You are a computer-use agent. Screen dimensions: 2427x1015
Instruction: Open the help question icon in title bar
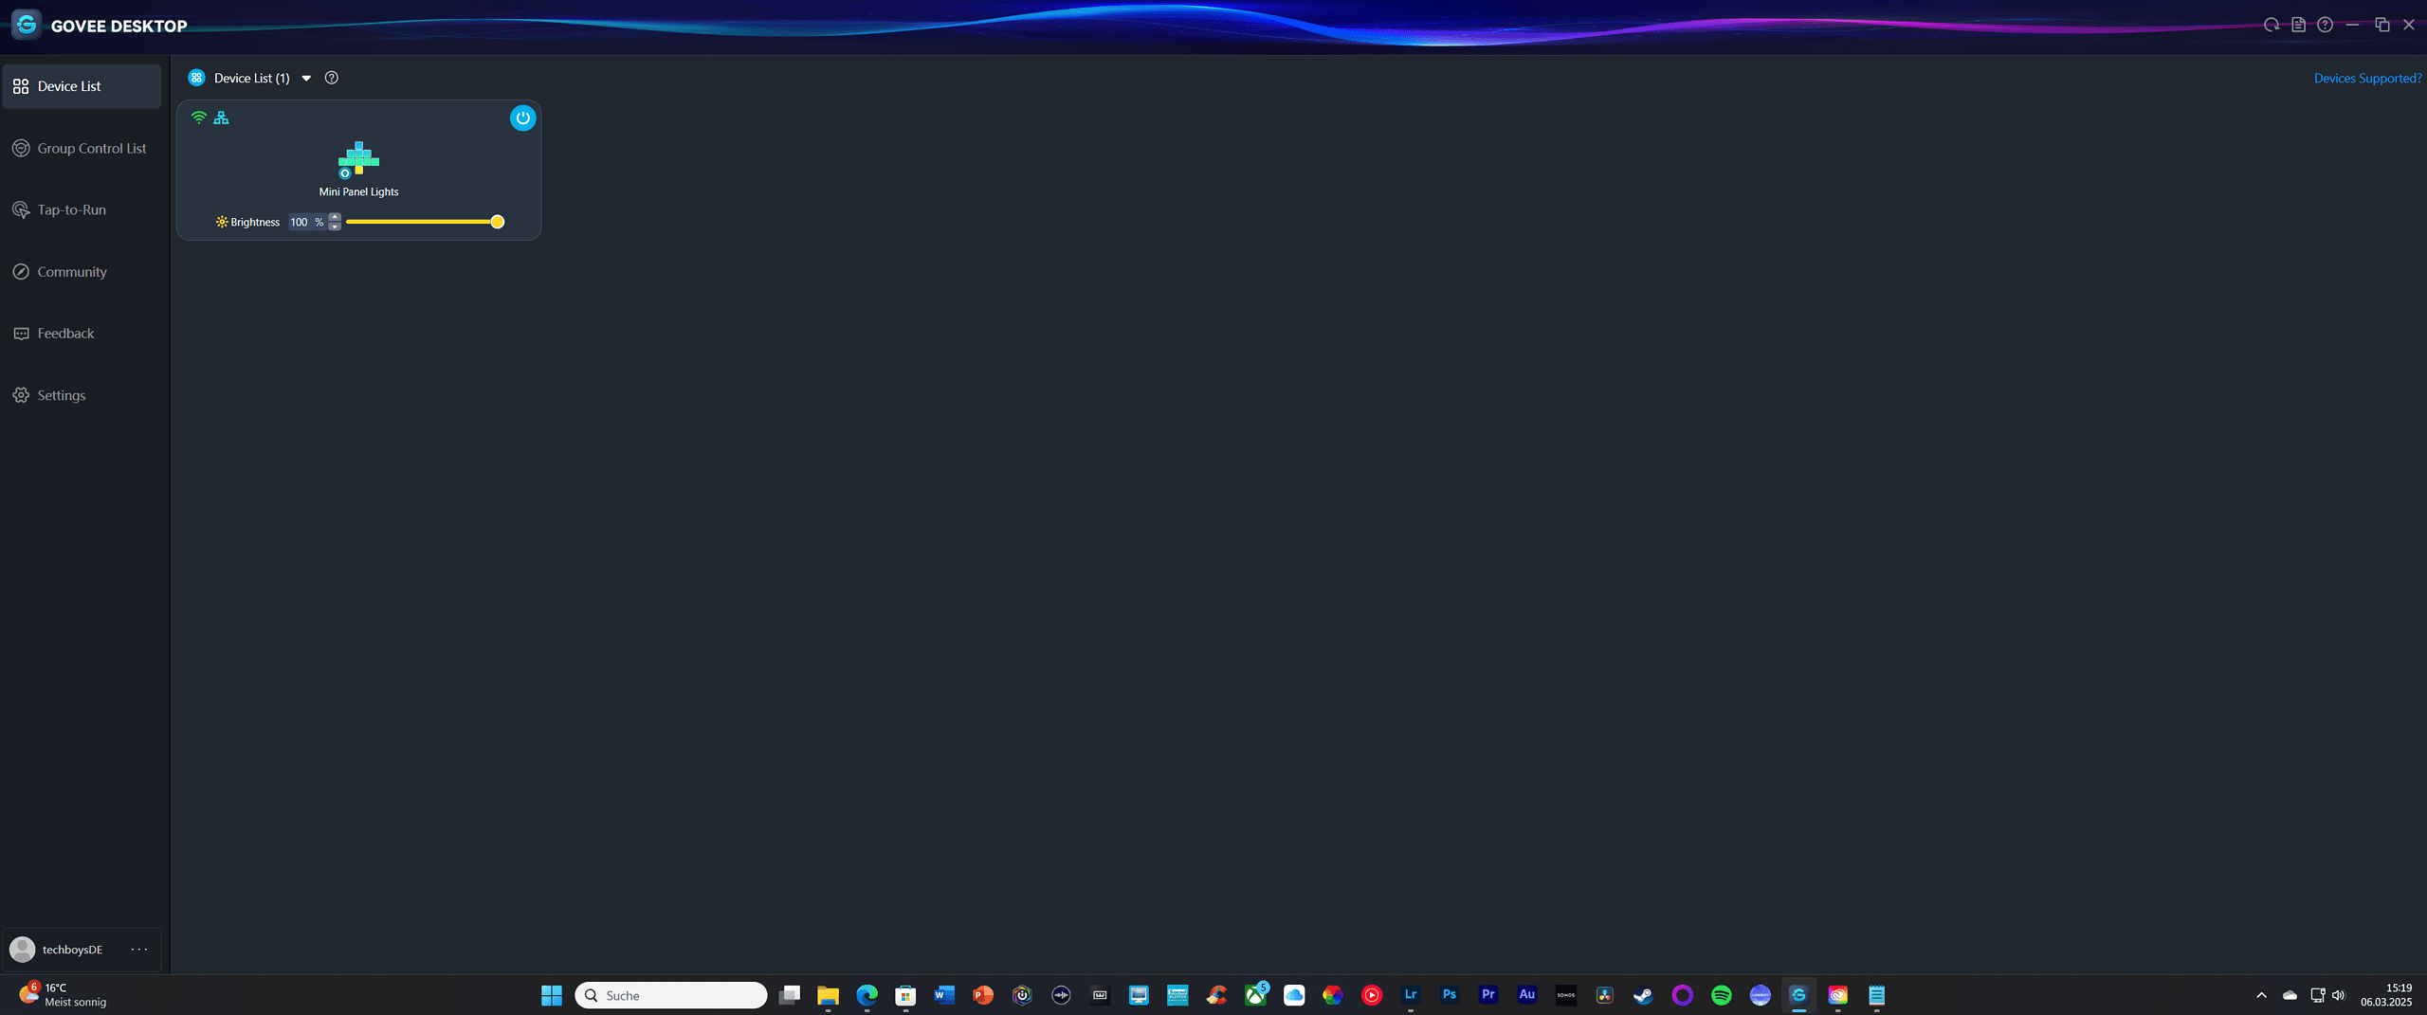pos(2325,25)
